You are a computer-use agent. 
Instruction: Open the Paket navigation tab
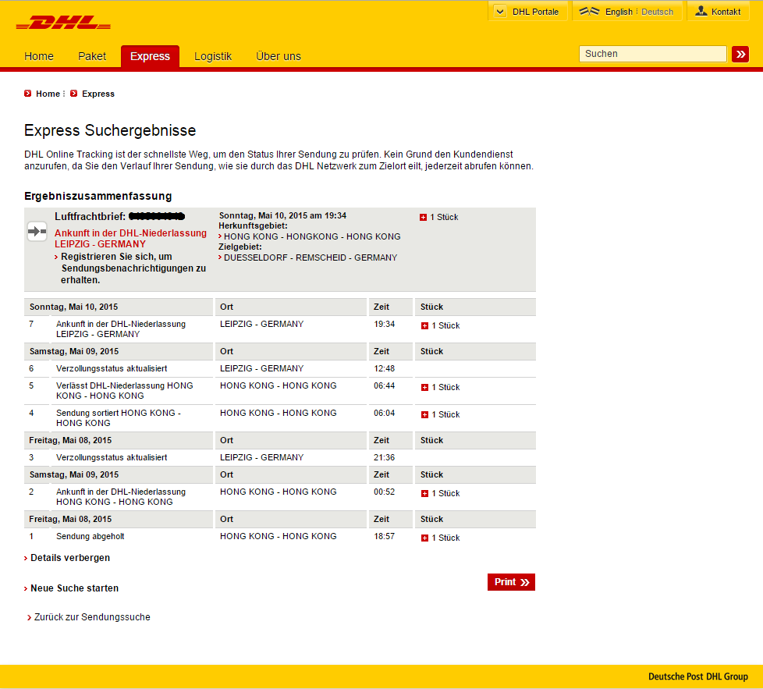click(92, 56)
